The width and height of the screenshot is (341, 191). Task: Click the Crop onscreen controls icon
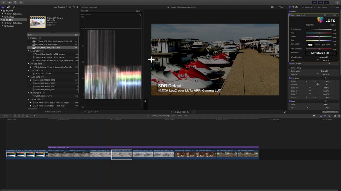(325, 101)
